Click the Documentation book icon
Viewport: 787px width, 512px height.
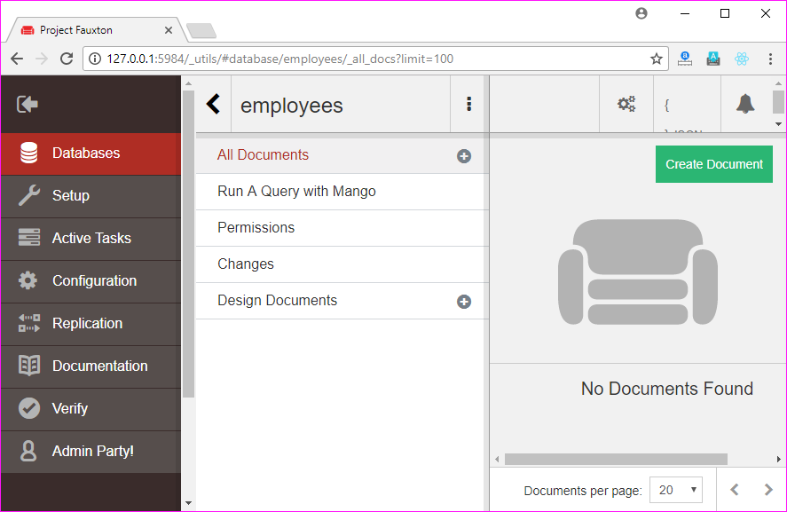click(x=29, y=366)
